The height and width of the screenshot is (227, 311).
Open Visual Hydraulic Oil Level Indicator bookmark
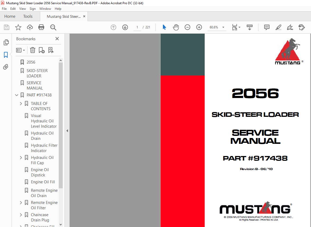[x=44, y=121]
